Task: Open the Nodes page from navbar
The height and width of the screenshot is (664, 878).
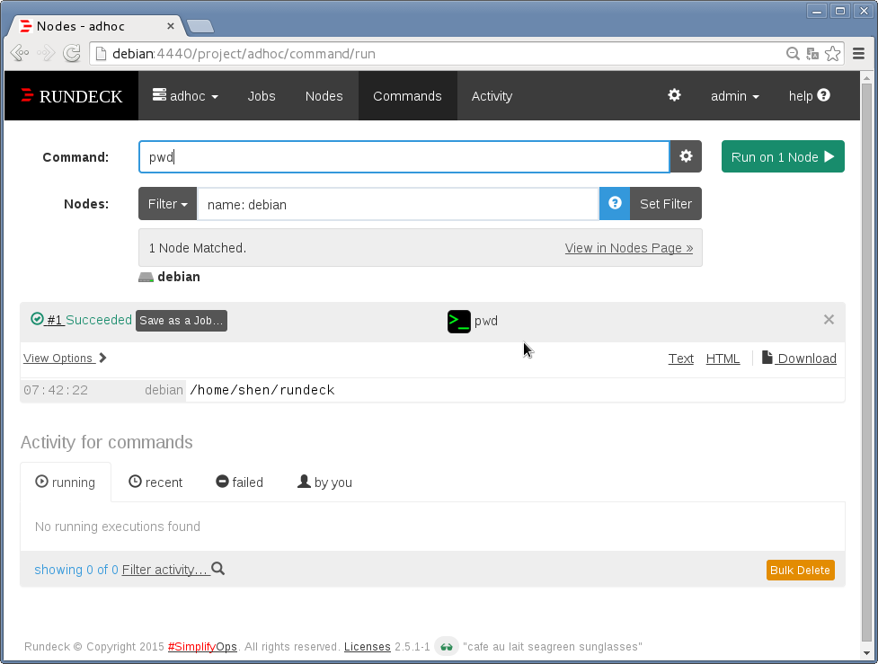Action: click(x=324, y=96)
